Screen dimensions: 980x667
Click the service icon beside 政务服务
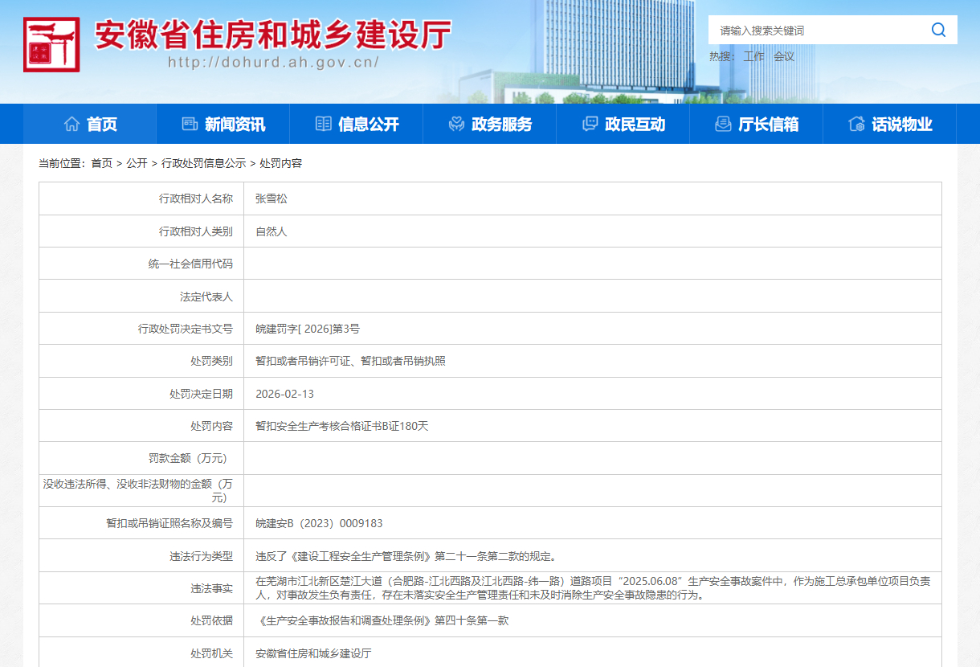coord(456,124)
